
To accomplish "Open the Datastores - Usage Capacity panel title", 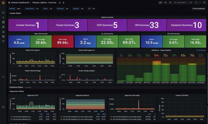I will 161,50.
